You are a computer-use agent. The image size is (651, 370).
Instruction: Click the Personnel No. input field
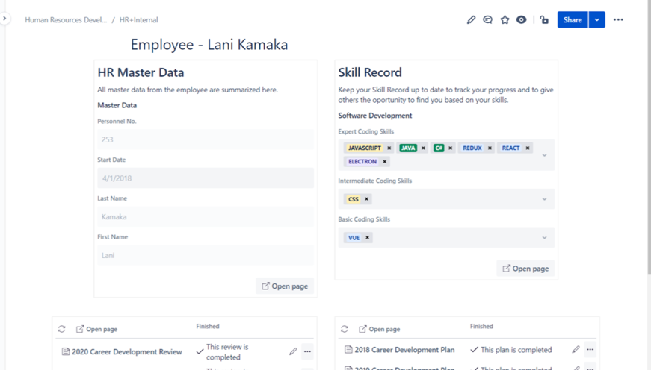click(x=205, y=139)
